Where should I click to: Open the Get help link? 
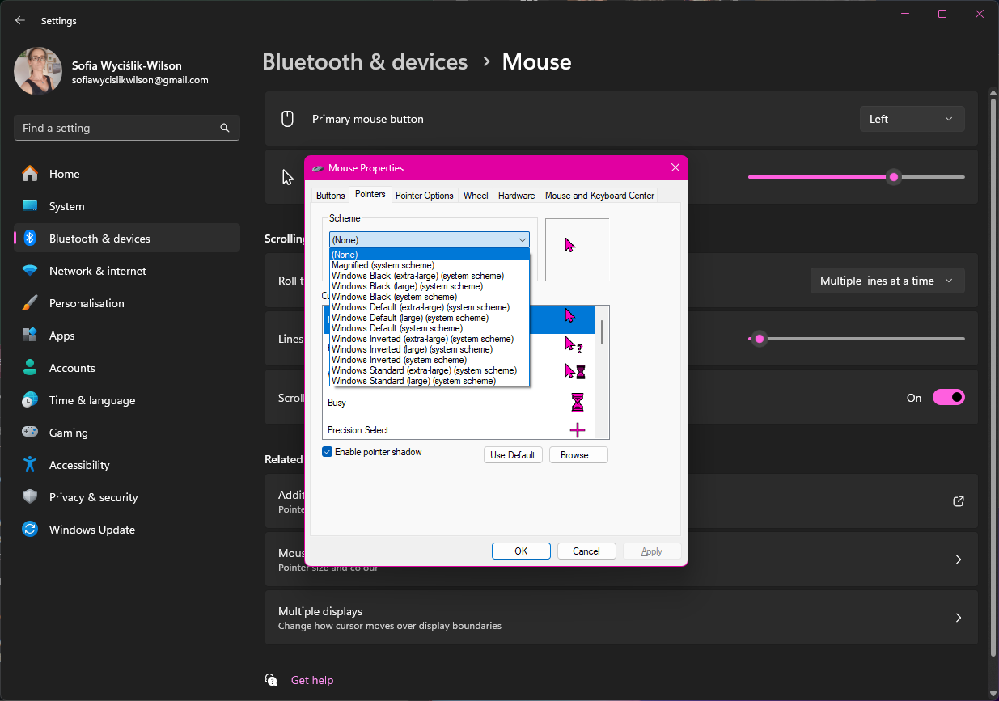[312, 680]
